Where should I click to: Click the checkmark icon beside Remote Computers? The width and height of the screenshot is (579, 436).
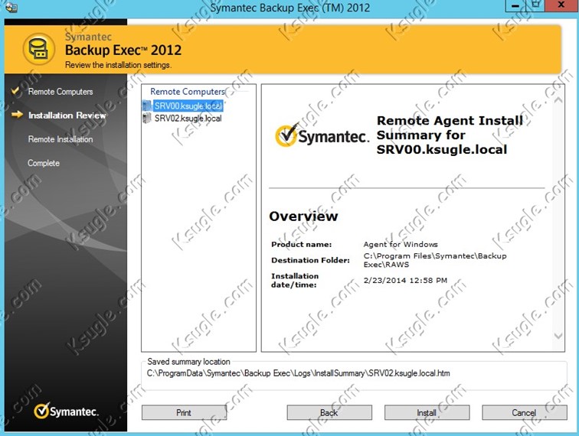(x=15, y=90)
